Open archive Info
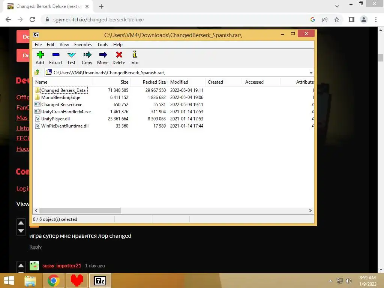Image resolution: width=384 pixels, height=288 pixels. tap(134, 58)
